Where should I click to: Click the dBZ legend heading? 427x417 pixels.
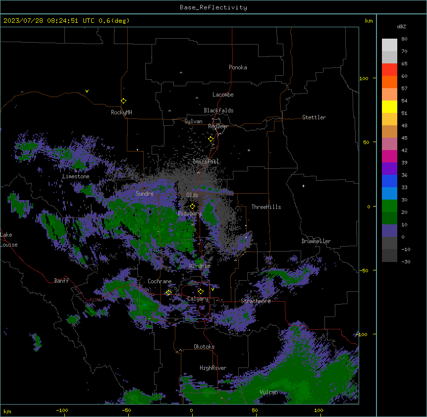pos(401,26)
